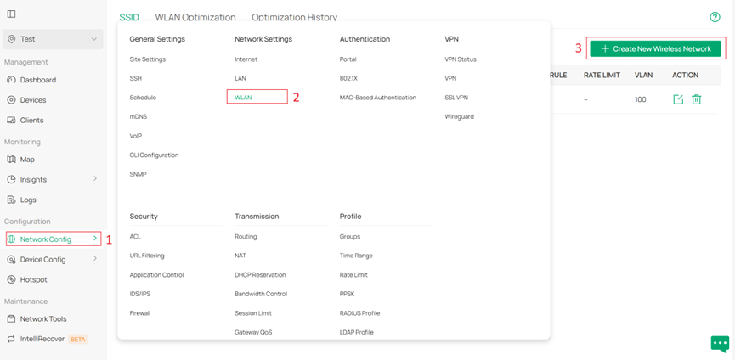735x360 pixels.
Task: Open the help question mark icon
Action: coord(715,17)
